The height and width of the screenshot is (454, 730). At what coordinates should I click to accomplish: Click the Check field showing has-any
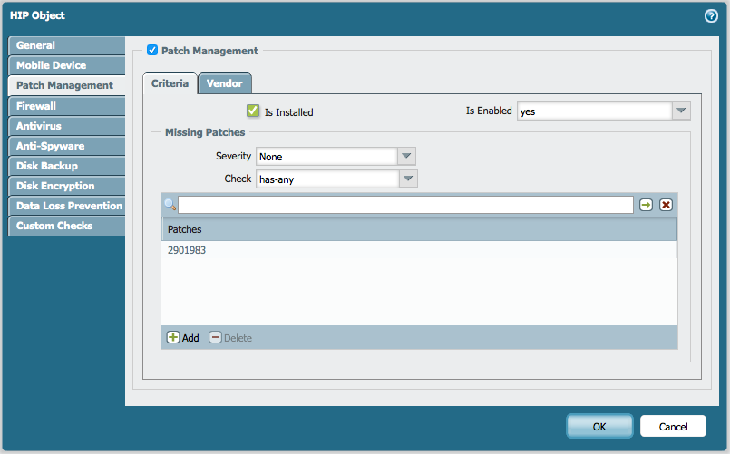(327, 179)
